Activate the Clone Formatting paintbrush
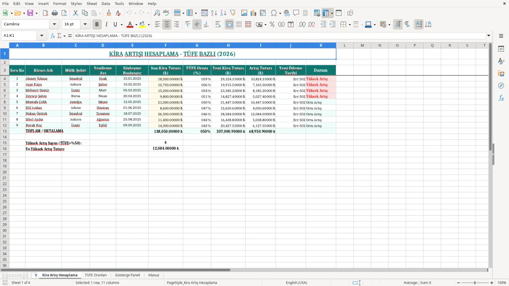Viewport: 509px width, 286px height. (109, 13)
